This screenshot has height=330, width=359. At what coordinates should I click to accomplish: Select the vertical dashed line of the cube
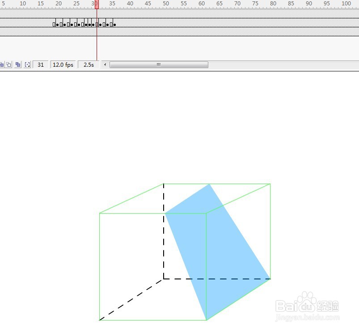click(x=164, y=231)
